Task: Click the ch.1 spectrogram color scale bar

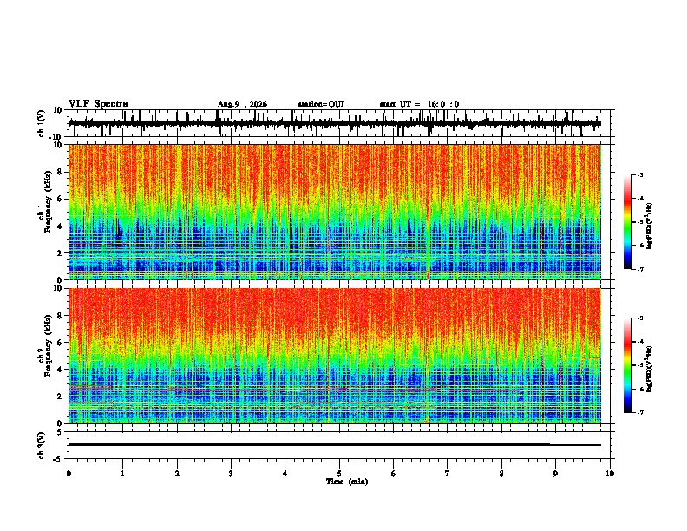Action: (628, 222)
